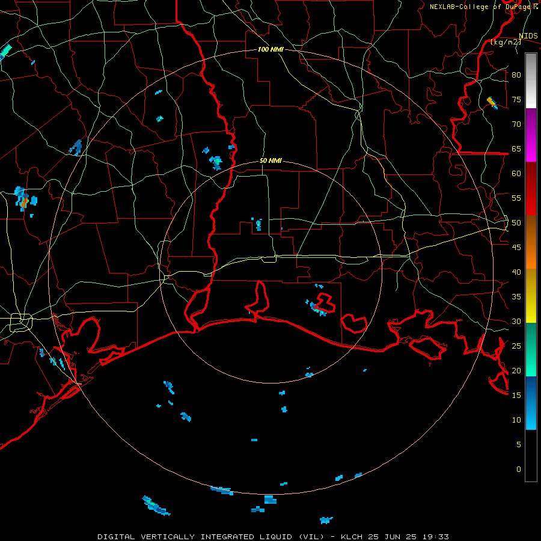Click the orange segment of the color bar
Screen dimensions: 541x541
[531, 242]
